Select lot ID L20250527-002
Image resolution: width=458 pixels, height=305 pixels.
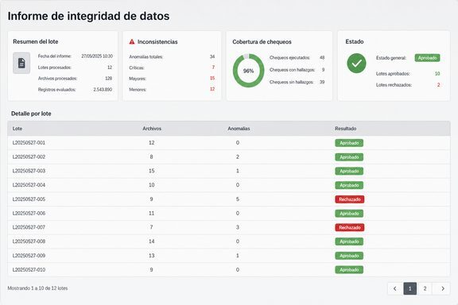coord(29,156)
